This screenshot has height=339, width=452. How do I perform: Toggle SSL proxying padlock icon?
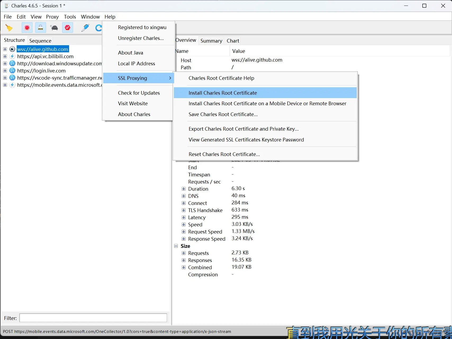click(x=40, y=28)
